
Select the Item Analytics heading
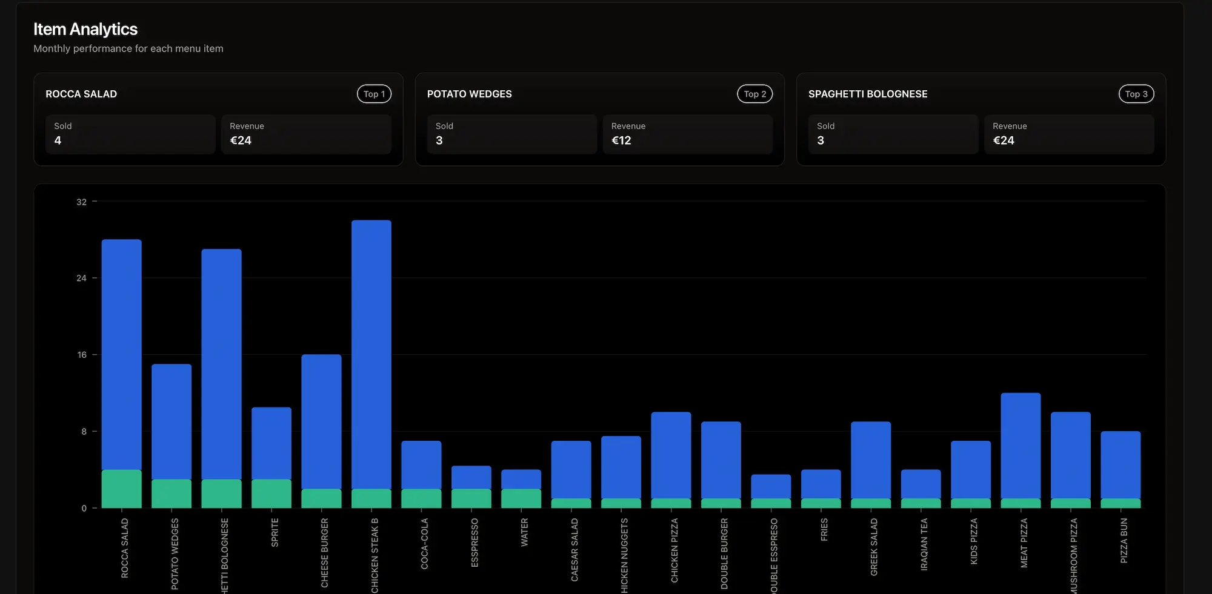pyautogui.click(x=85, y=29)
